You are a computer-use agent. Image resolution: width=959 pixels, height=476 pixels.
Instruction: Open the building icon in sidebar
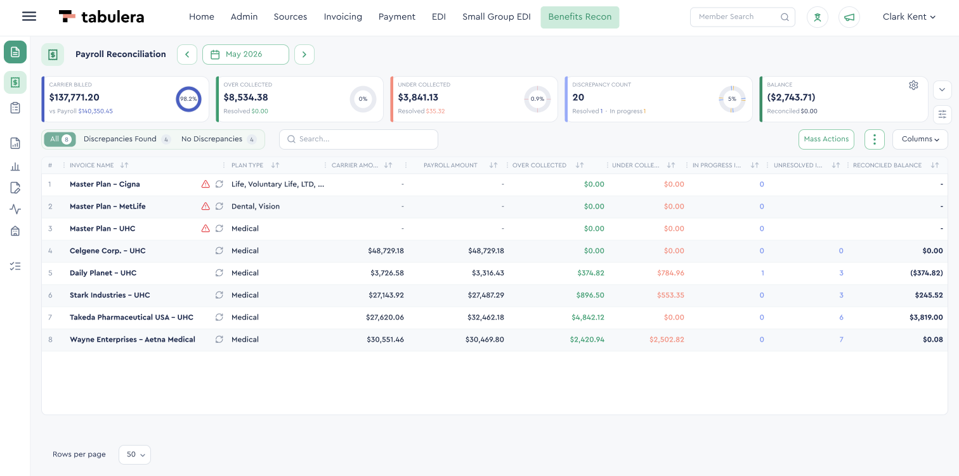(x=15, y=231)
